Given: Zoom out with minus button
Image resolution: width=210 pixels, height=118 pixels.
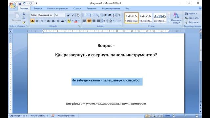Looking at the screenshot, I should [174, 116].
